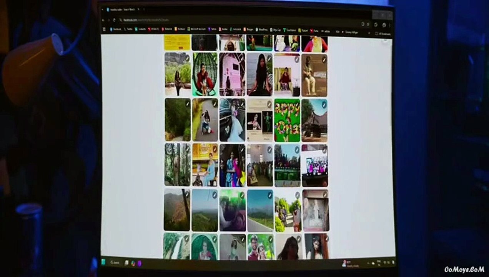Viewport: 489px width, 277px height.
Task: Reload the page with the refresh icon
Action: pyautogui.click(x=114, y=20)
